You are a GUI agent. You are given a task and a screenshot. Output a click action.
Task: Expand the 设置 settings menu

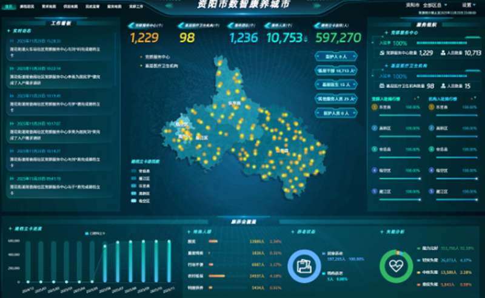tap(469, 4)
